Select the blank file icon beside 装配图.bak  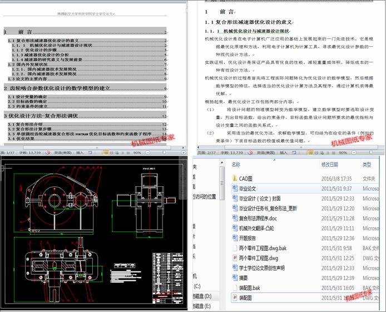pyautogui.click(x=235, y=288)
